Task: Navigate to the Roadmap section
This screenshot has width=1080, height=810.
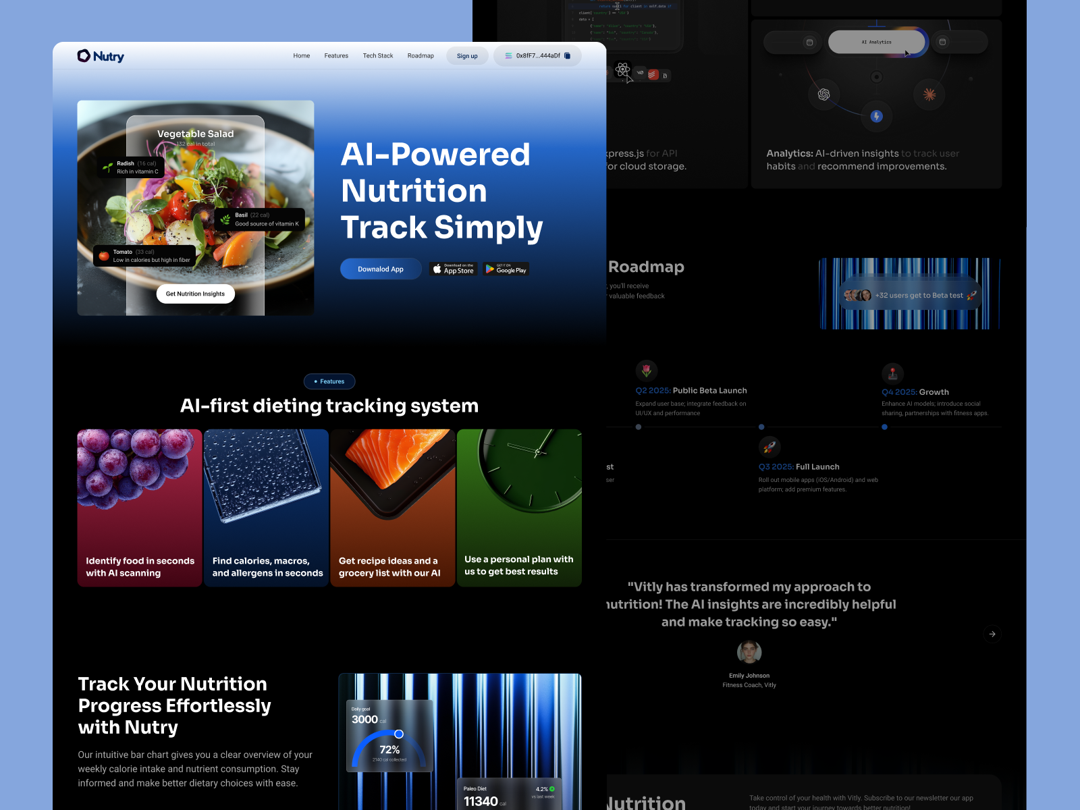Action: [x=421, y=56]
